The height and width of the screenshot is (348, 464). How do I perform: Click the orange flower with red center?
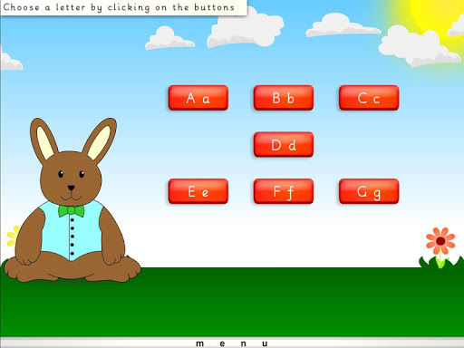[x=440, y=241]
